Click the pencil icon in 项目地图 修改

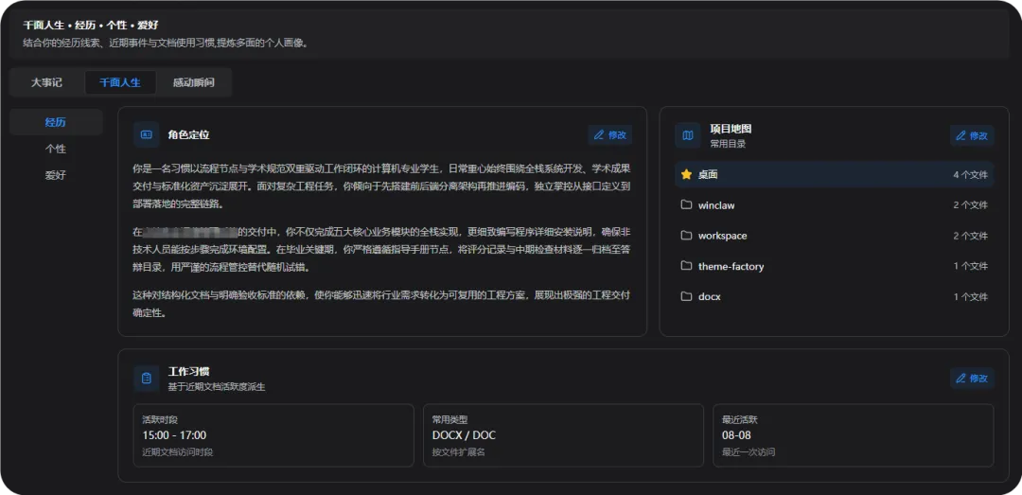tap(960, 135)
